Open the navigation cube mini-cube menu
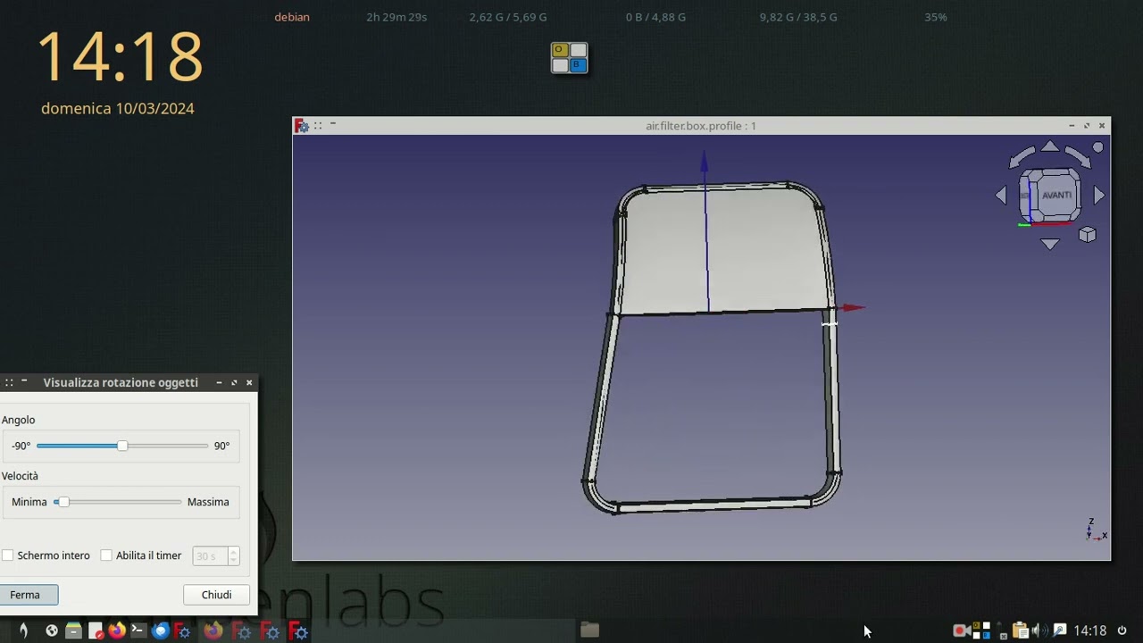1143x643 pixels. 1087,235
